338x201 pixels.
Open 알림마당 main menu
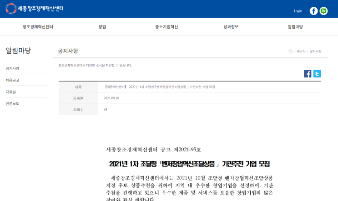295,27
